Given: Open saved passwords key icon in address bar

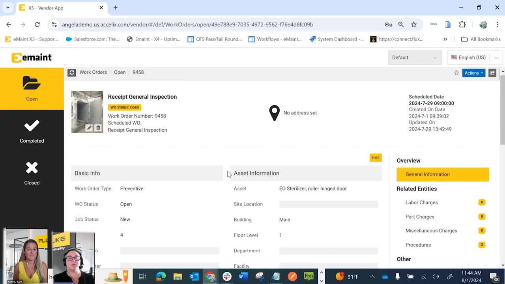Looking at the screenshot, I should click(x=388, y=24).
